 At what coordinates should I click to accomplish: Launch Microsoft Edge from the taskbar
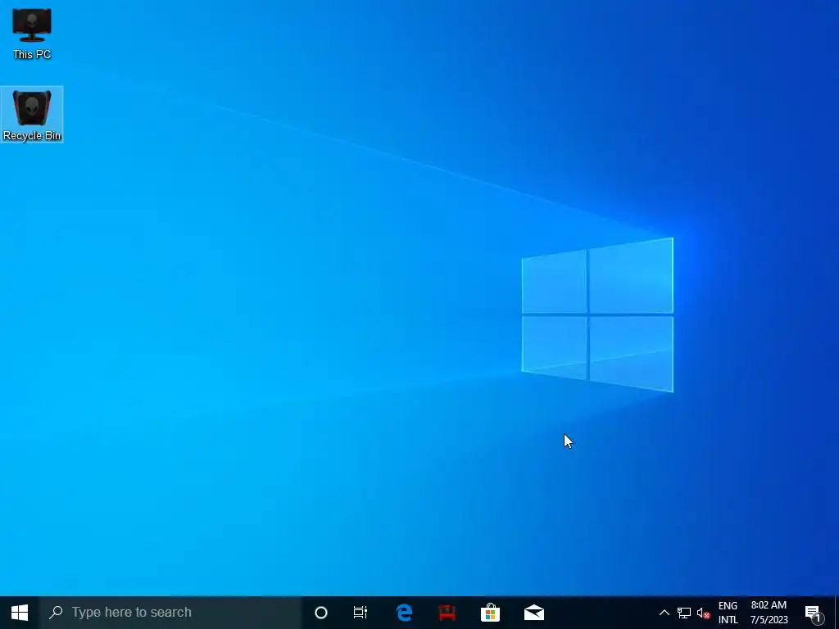pos(404,613)
